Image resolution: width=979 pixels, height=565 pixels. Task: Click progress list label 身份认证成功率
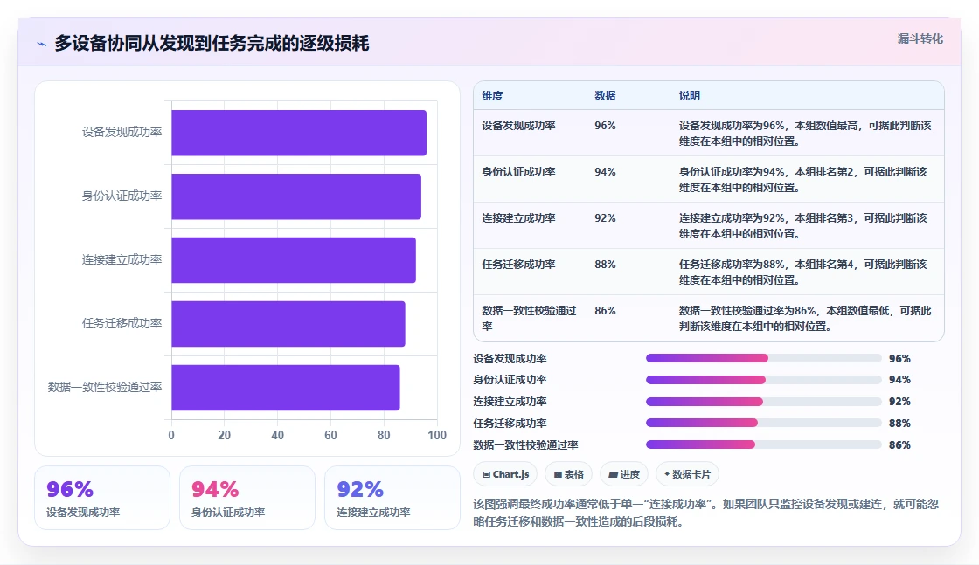(510, 380)
